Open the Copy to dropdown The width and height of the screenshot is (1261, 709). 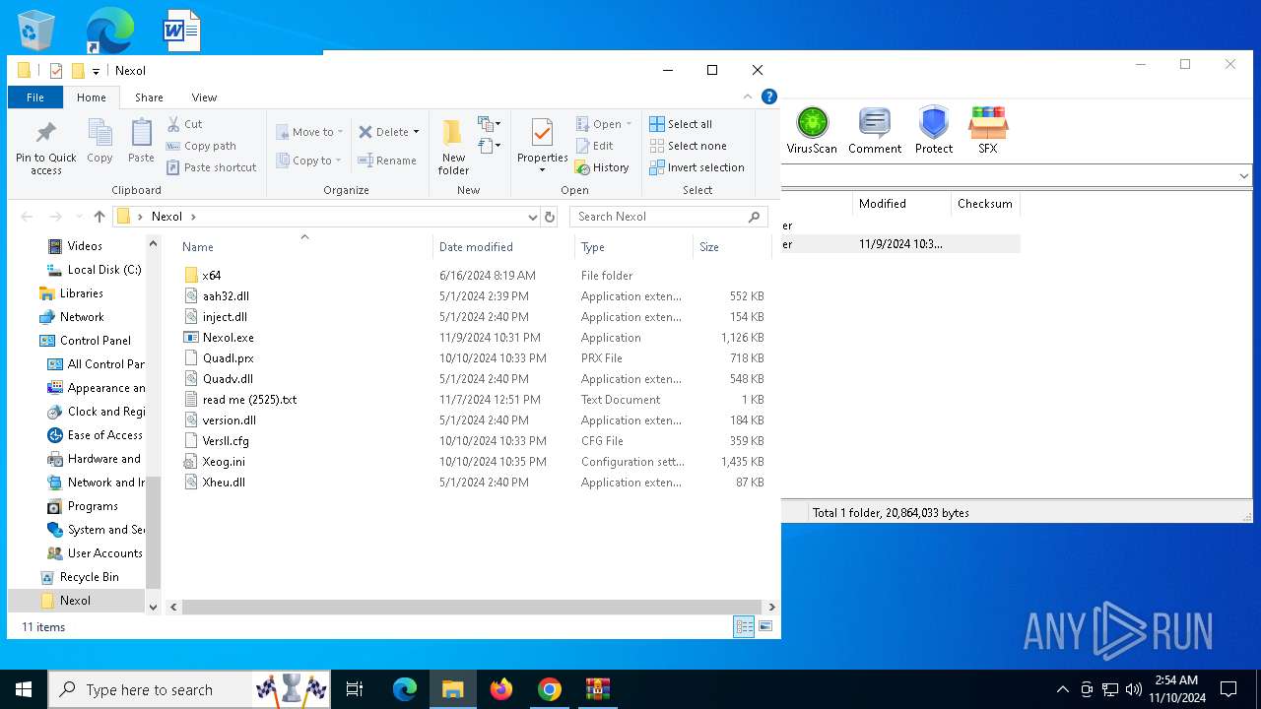(x=308, y=161)
